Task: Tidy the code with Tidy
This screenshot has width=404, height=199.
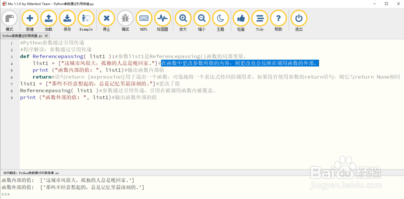Action: (260, 21)
